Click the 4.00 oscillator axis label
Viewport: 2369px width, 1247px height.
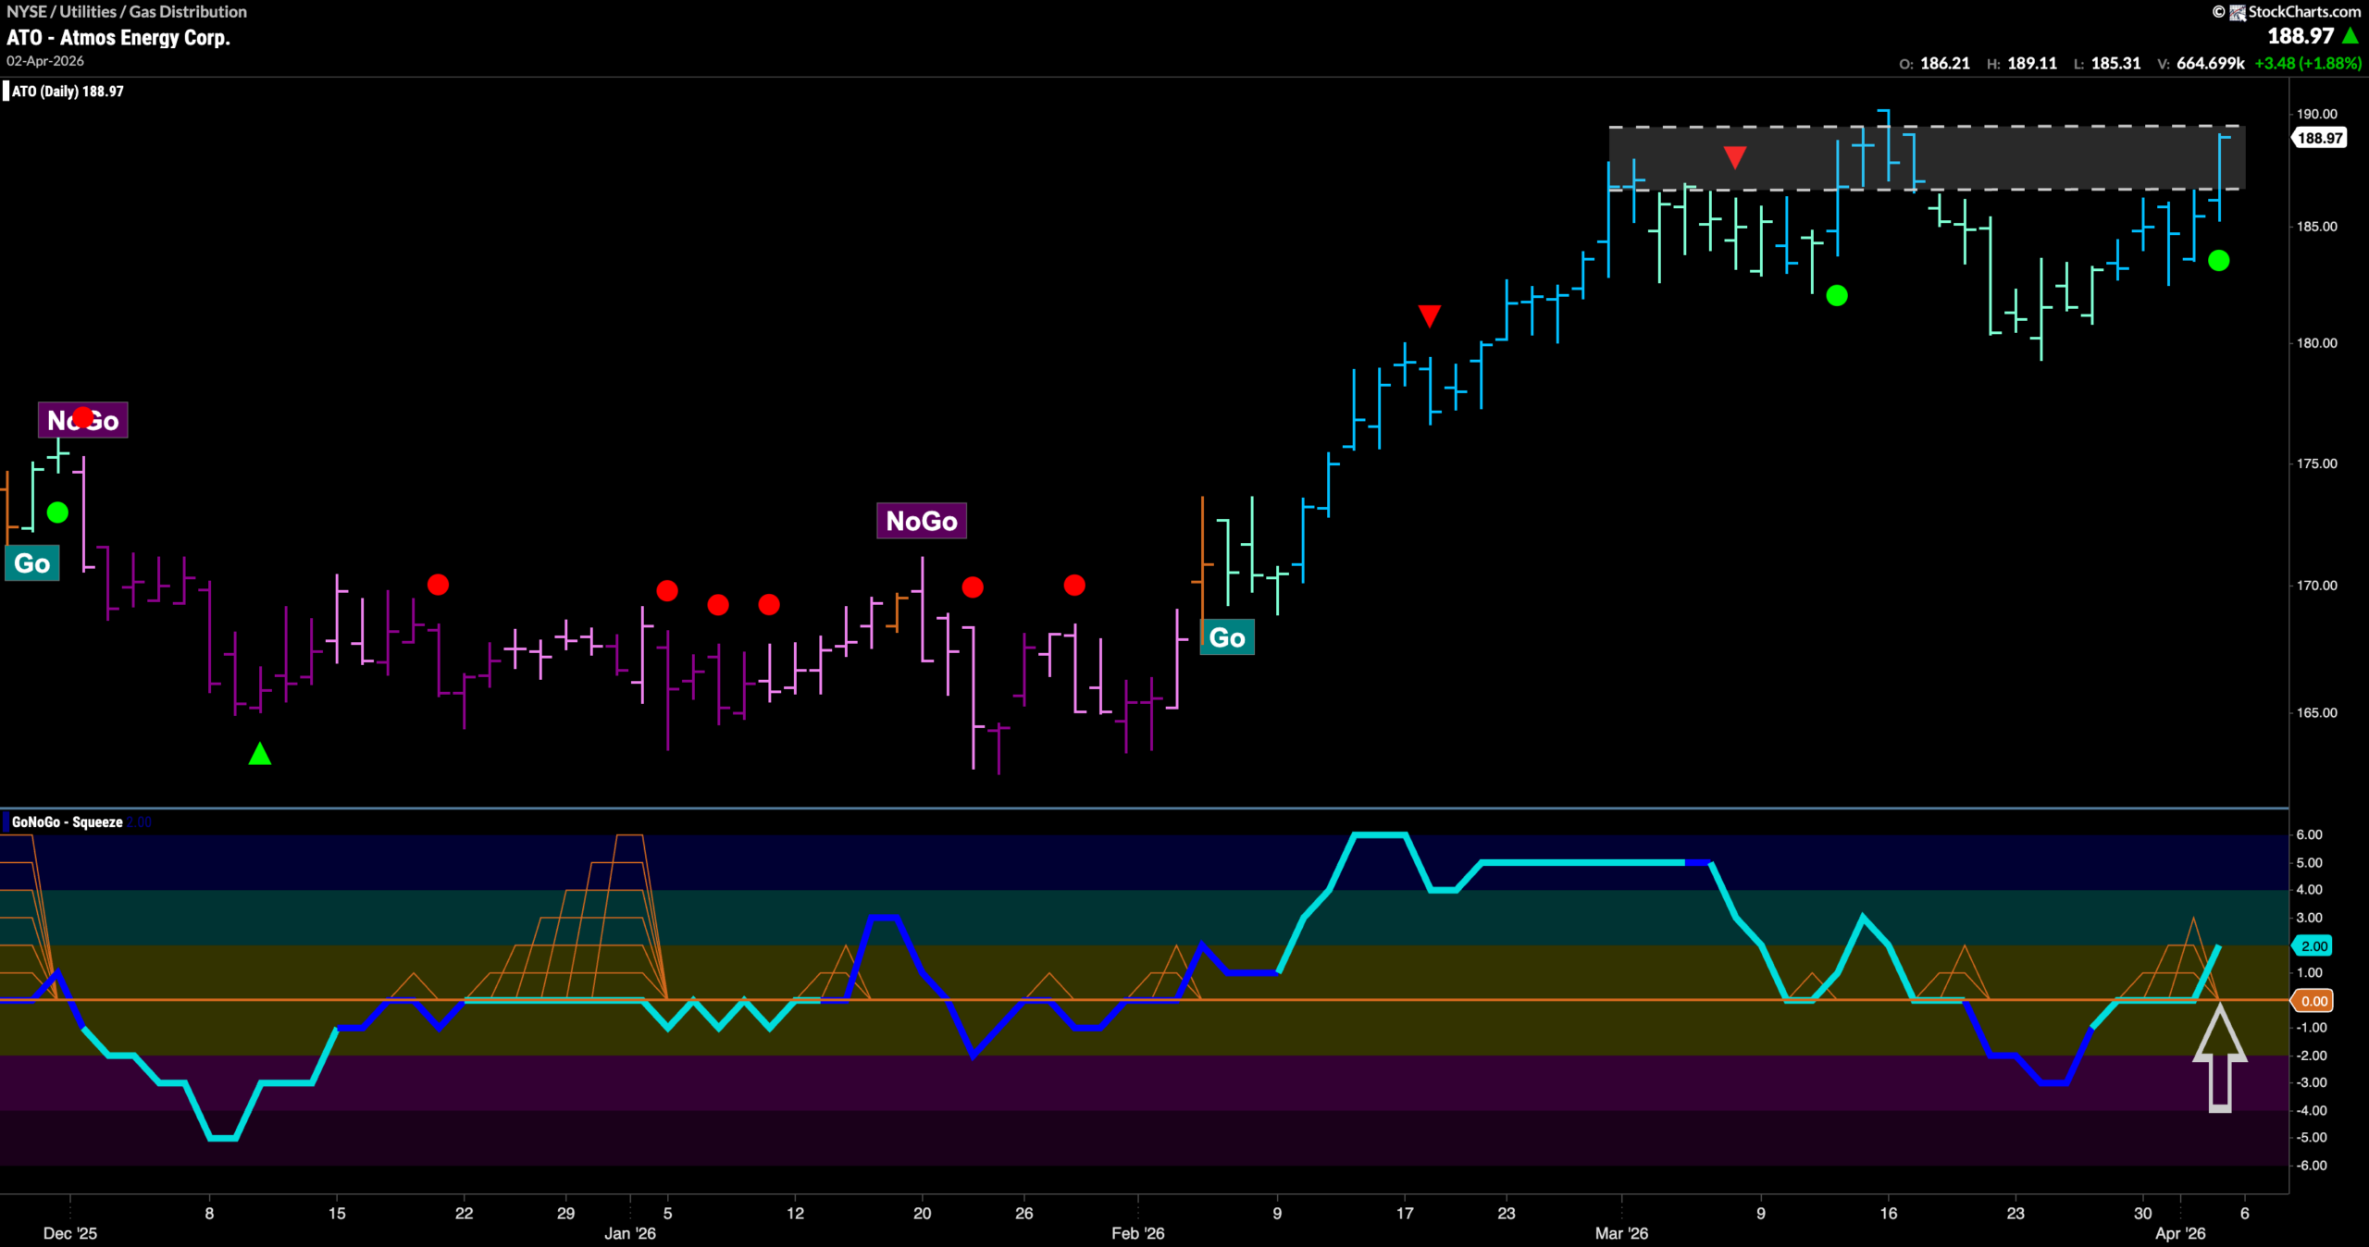point(2310,890)
